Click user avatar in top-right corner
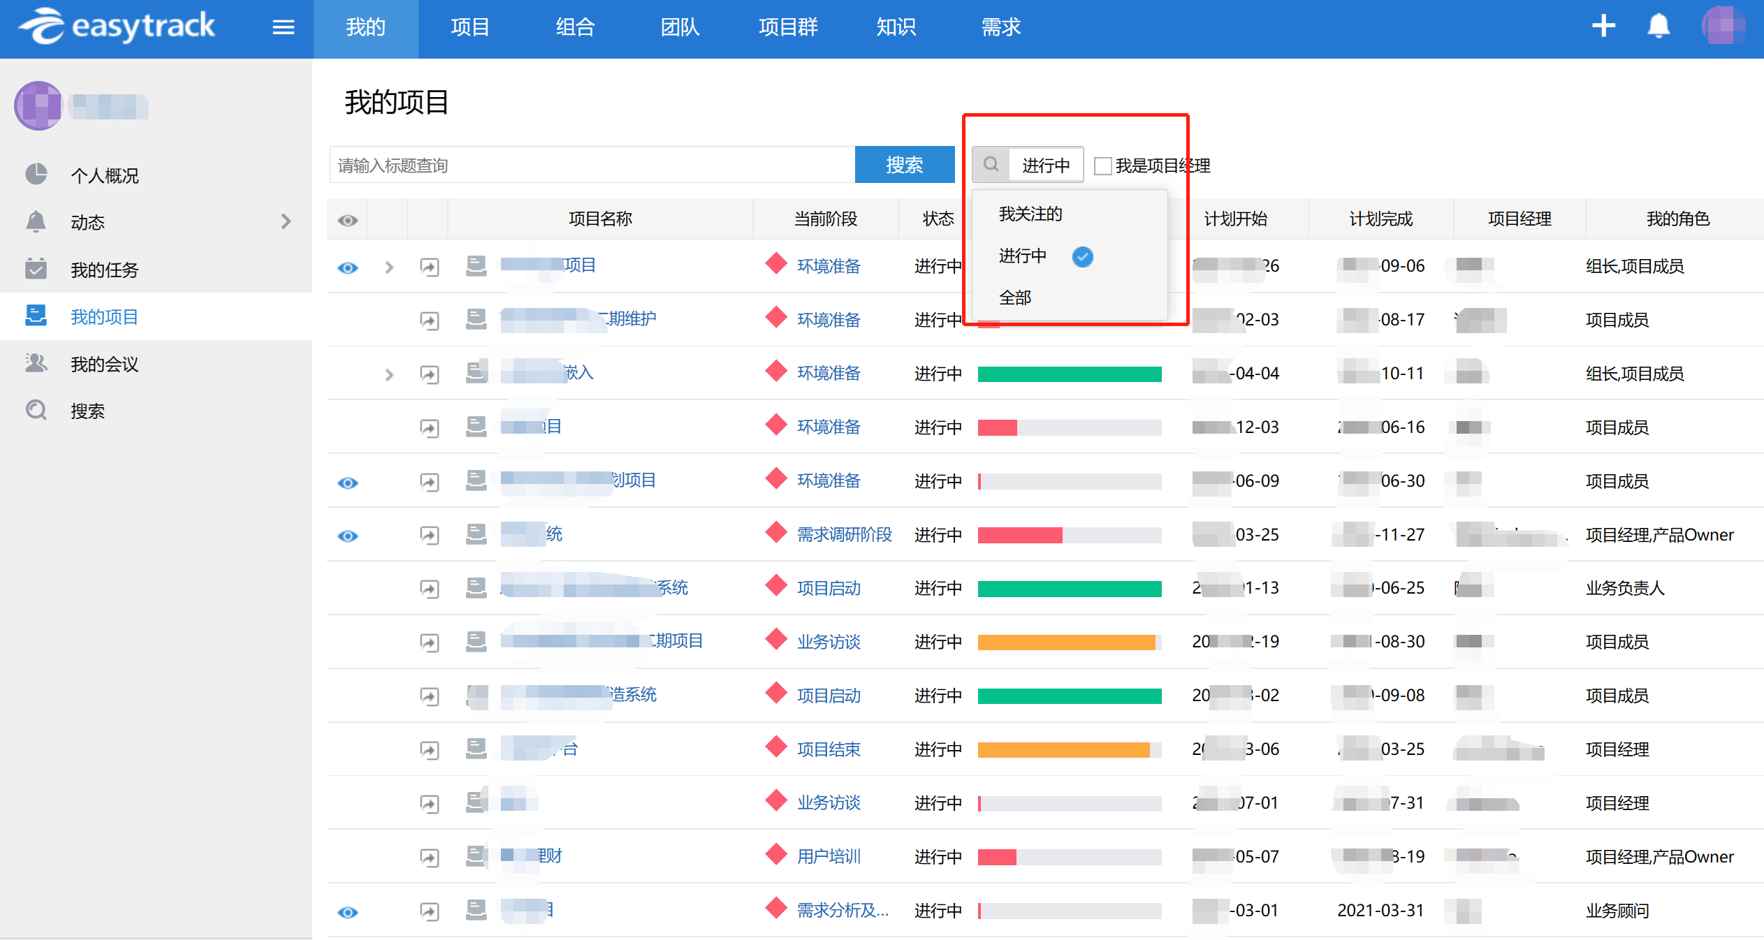Screen dimensions: 1764x940 (x=1723, y=27)
